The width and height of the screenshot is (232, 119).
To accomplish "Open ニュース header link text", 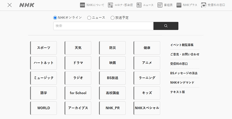I will (x=148, y=5).
